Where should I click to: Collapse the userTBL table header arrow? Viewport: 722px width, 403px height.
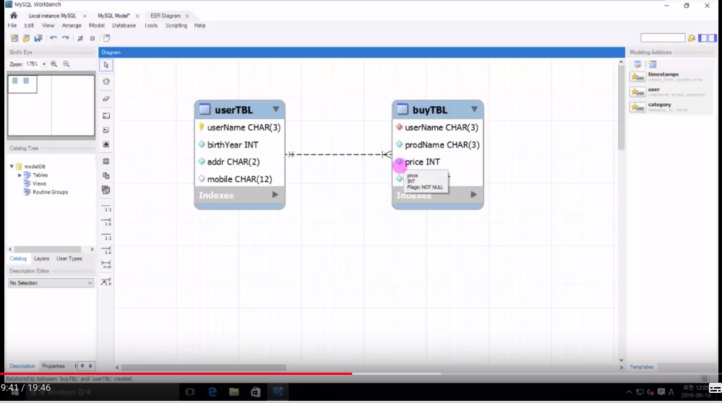pos(275,109)
